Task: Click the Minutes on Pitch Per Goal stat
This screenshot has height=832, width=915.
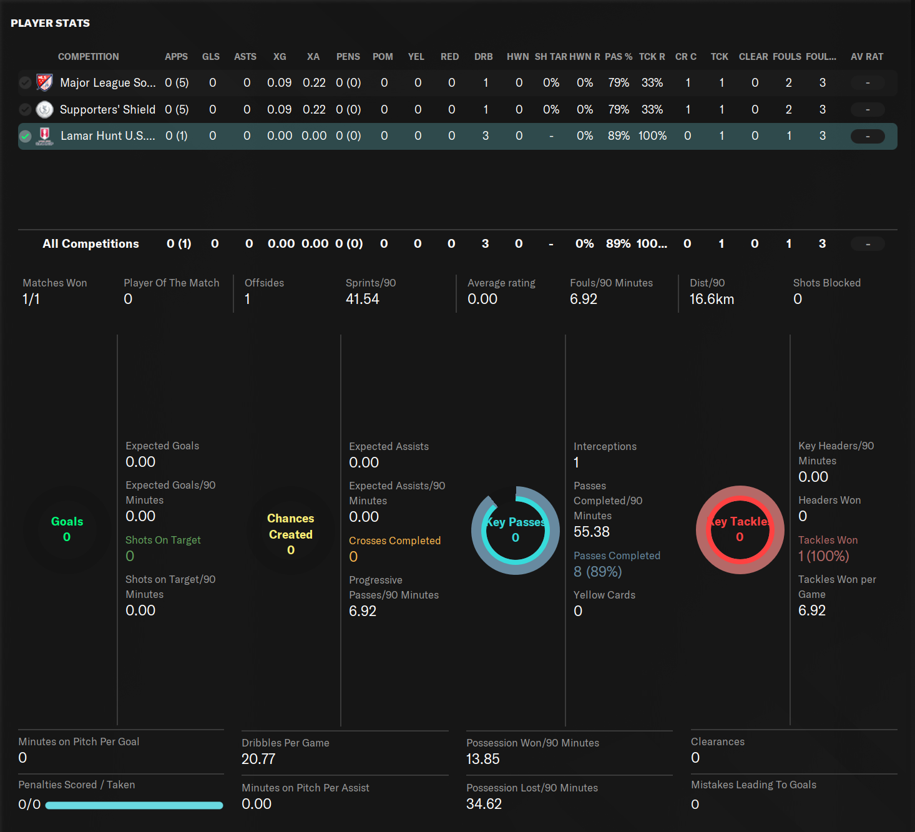Action: pyautogui.click(x=79, y=749)
